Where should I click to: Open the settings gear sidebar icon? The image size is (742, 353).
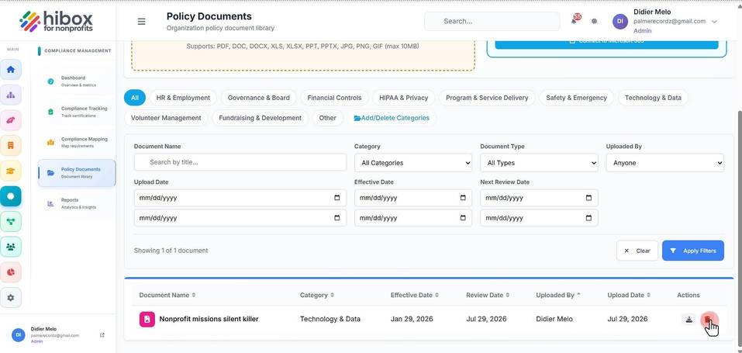point(10,298)
